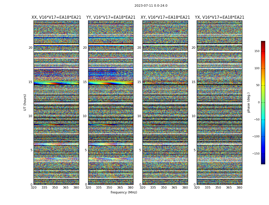Click the 380 MHz tick under YX panel
The image size is (269, 205).
pyautogui.click(x=239, y=188)
